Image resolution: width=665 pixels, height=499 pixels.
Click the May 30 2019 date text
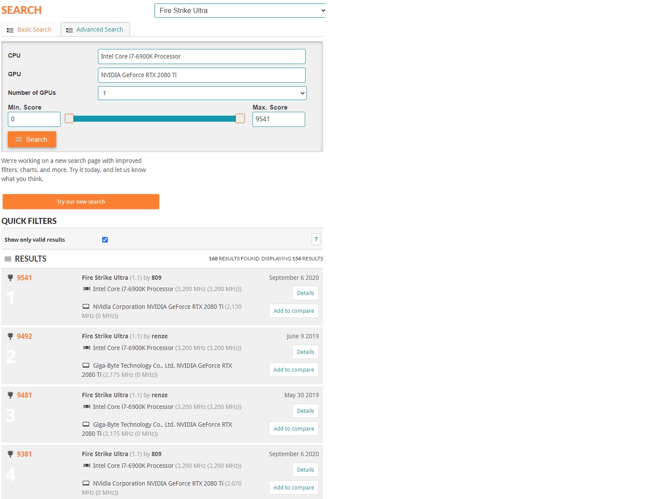[x=301, y=395]
